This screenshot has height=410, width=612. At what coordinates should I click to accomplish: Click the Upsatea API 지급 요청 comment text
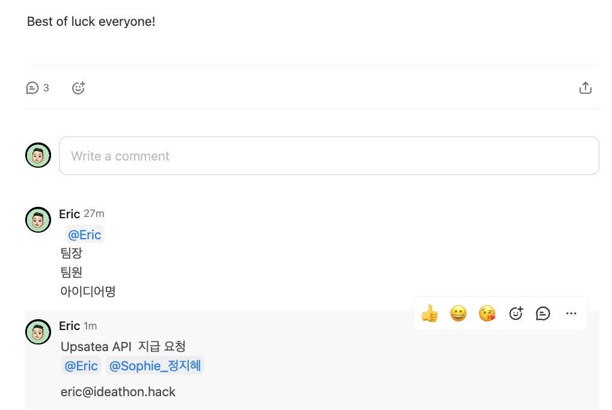pyautogui.click(x=123, y=347)
